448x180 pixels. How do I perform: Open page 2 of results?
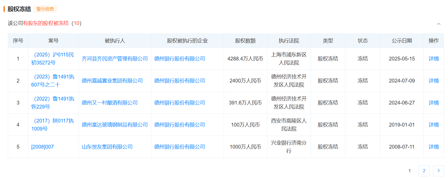tap(424, 171)
